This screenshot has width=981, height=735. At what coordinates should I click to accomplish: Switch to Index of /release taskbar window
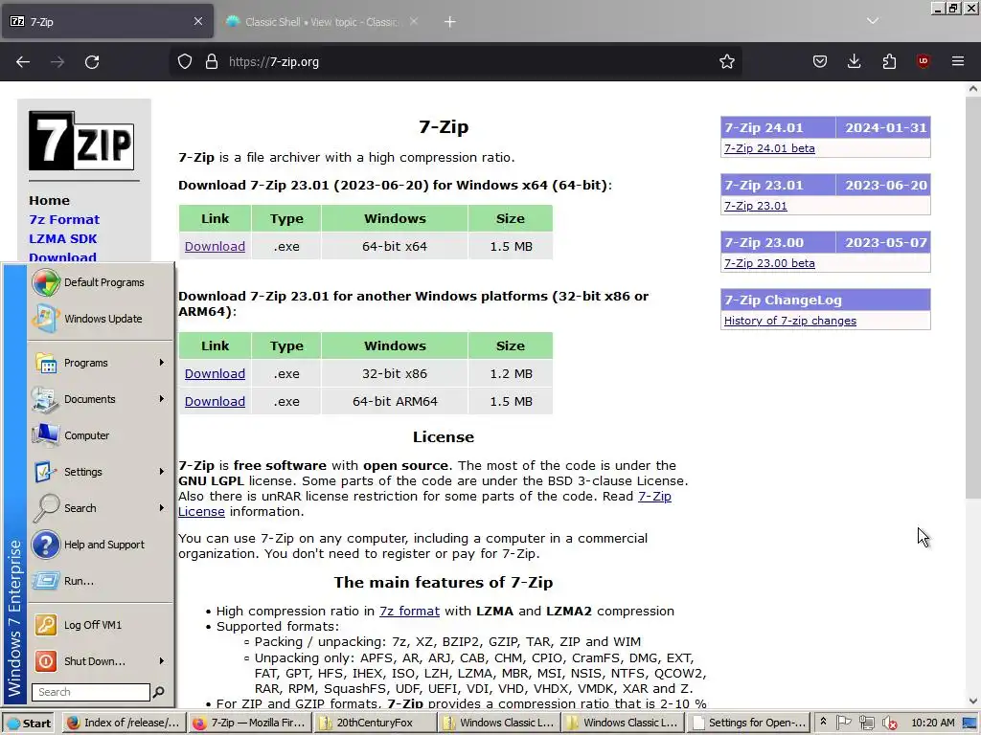(x=123, y=724)
